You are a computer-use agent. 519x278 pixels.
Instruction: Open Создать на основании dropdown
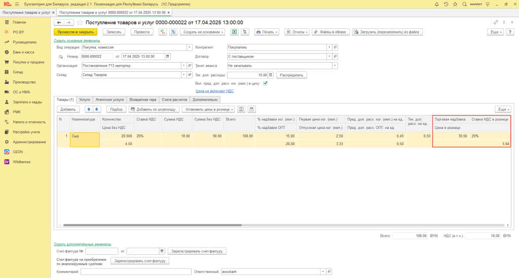click(203, 32)
